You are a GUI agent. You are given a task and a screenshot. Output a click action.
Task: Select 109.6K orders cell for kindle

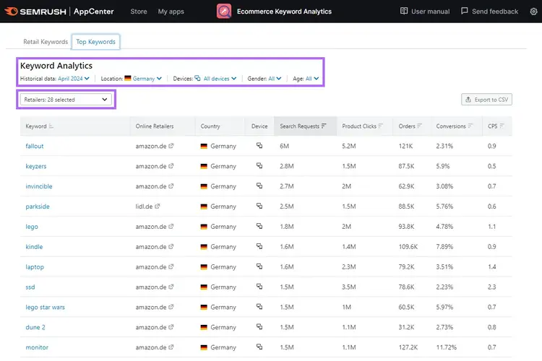[x=408, y=246]
